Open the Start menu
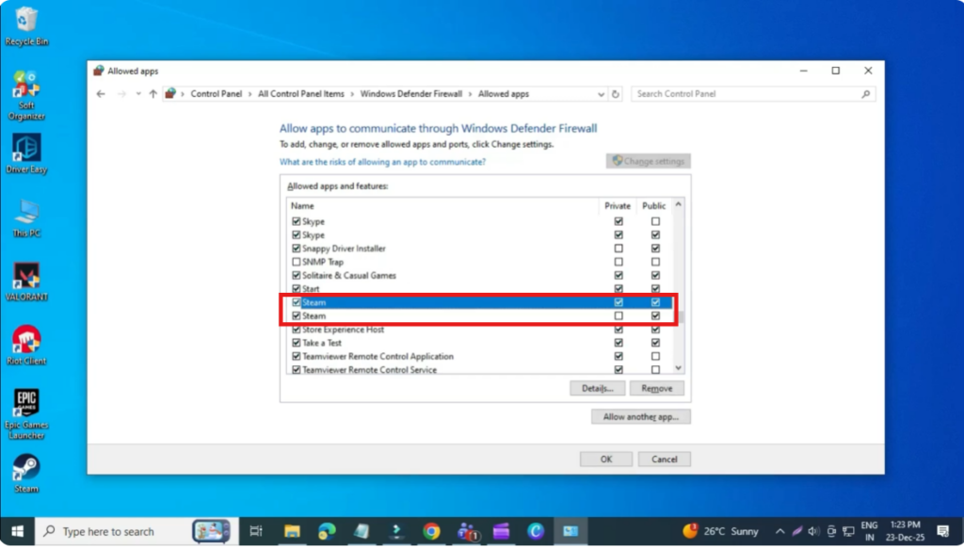964x548 pixels. tap(18, 531)
